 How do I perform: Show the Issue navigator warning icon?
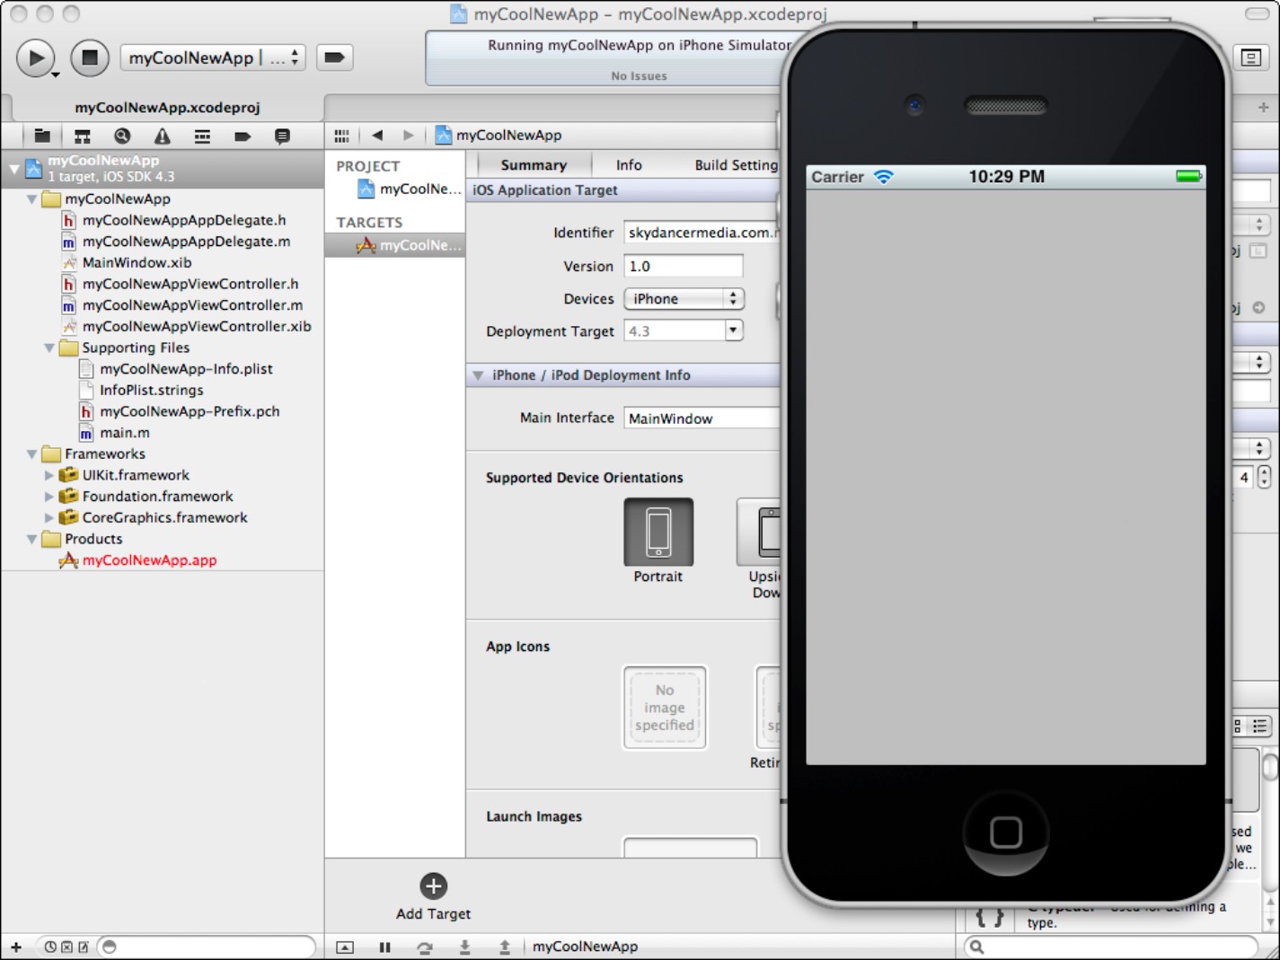pyautogui.click(x=163, y=136)
